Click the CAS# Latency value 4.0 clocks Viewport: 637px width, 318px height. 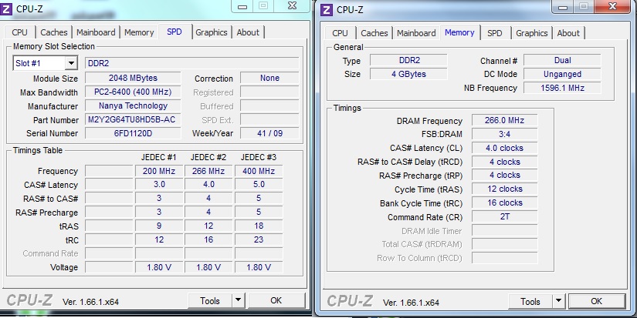pos(504,148)
